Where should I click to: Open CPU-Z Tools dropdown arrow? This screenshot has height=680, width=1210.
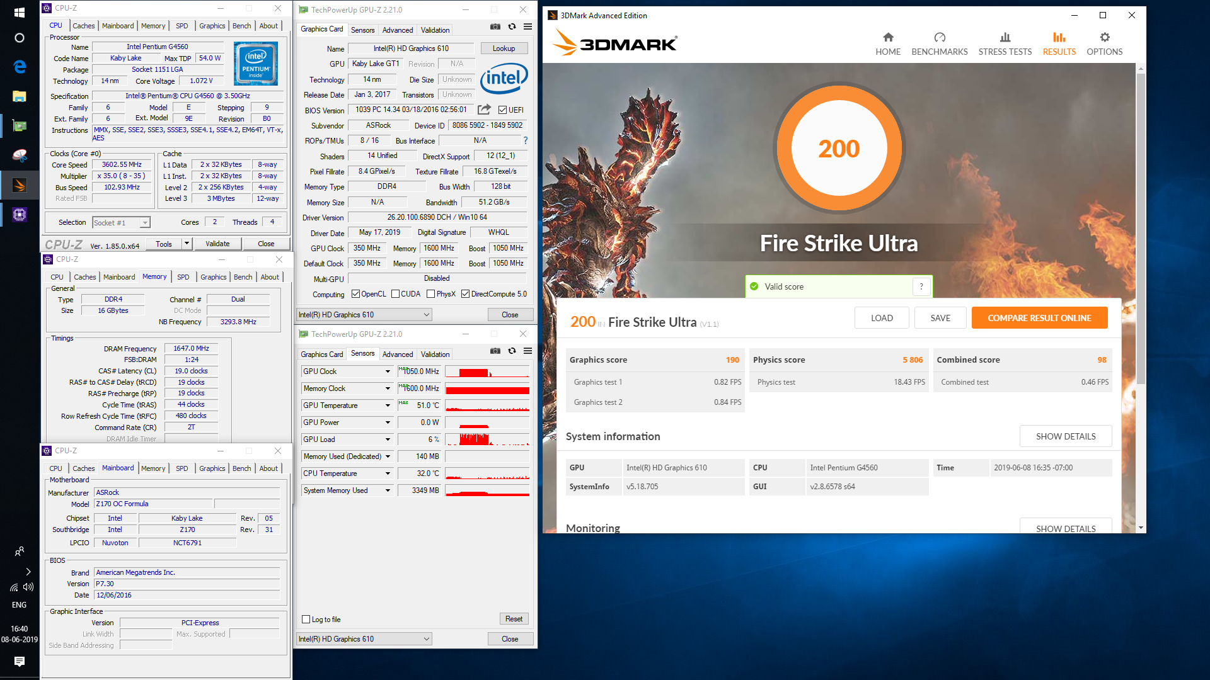(187, 244)
